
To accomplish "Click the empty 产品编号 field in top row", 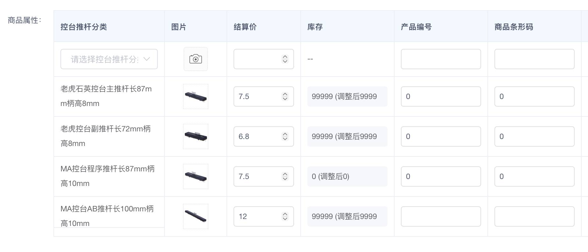I will pos(441,59).
